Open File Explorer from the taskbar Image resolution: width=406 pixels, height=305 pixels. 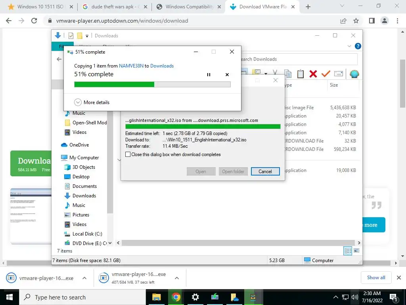(x=156, y=297)
